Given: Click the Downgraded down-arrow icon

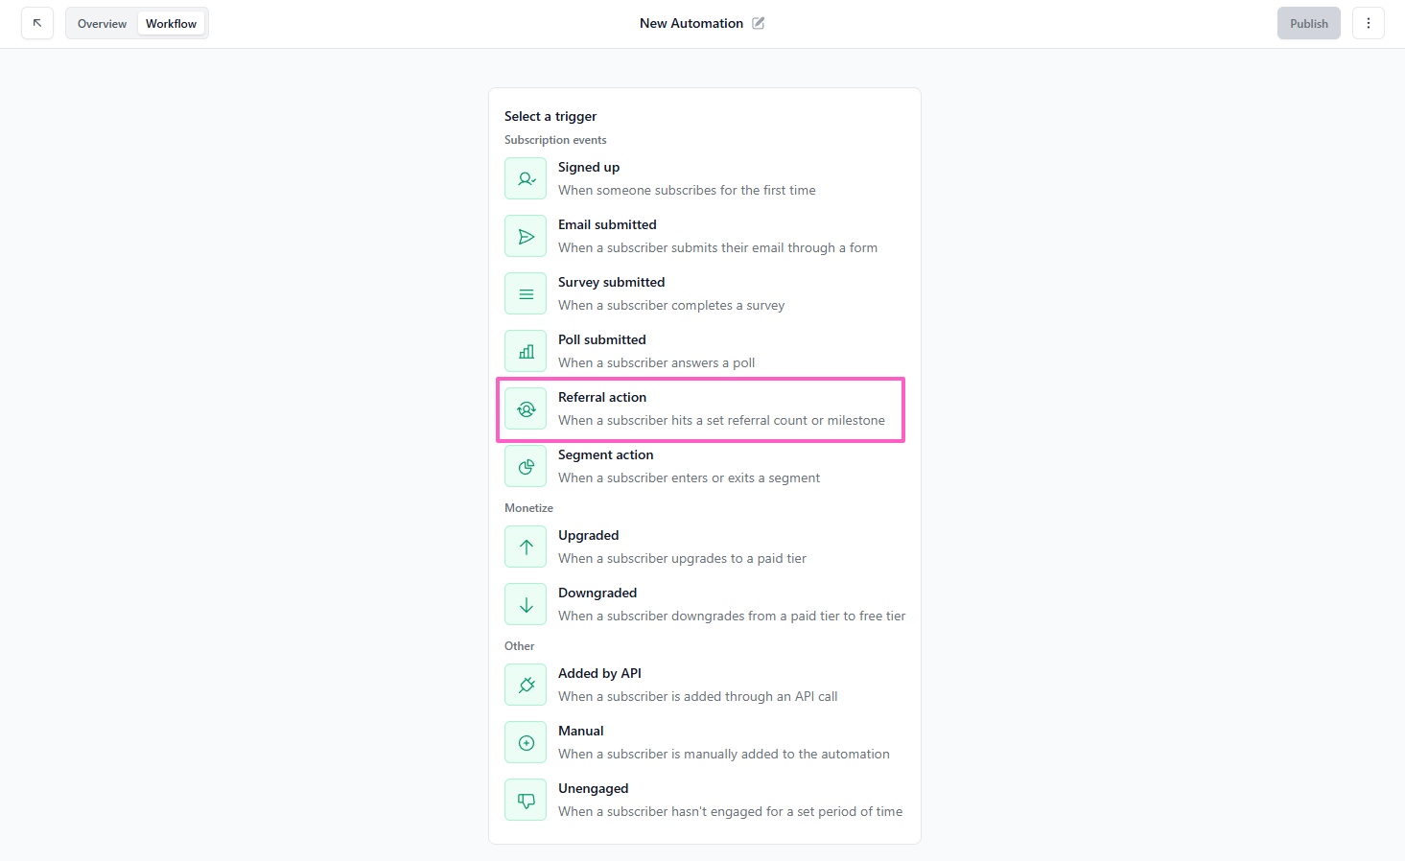Looking at the screenshot, I should (526, 604).
